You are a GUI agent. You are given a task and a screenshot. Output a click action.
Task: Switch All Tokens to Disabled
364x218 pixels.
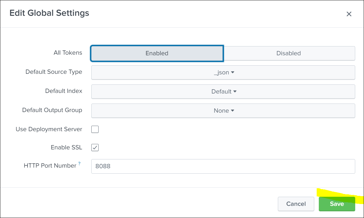[x=288, y=53]
